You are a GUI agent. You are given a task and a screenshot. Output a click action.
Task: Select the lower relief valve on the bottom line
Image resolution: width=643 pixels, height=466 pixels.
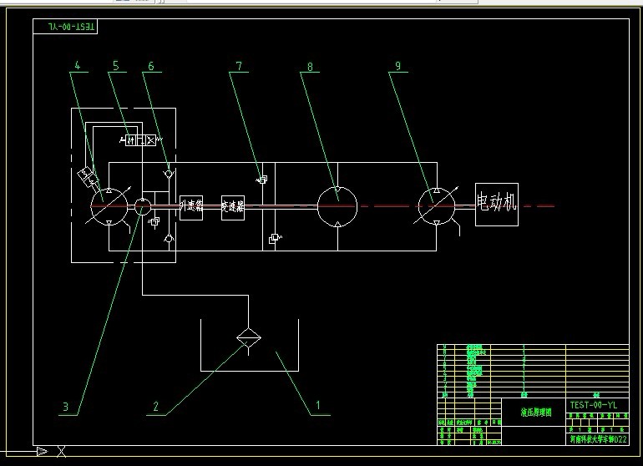coord(275,238)
